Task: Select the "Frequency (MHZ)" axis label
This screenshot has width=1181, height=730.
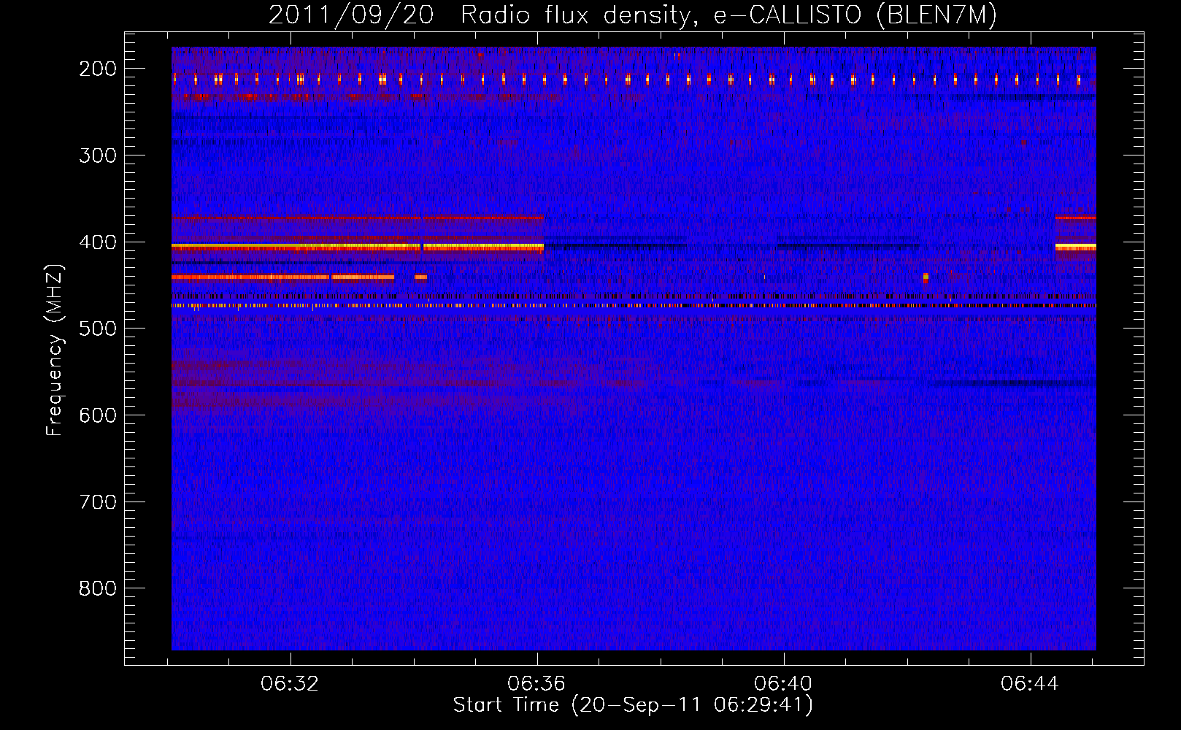Action: coord(55,350)
